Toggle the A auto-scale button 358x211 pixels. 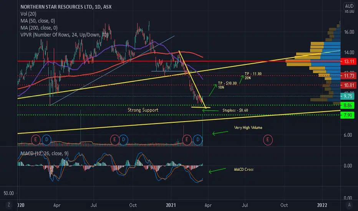pos(349,205)
